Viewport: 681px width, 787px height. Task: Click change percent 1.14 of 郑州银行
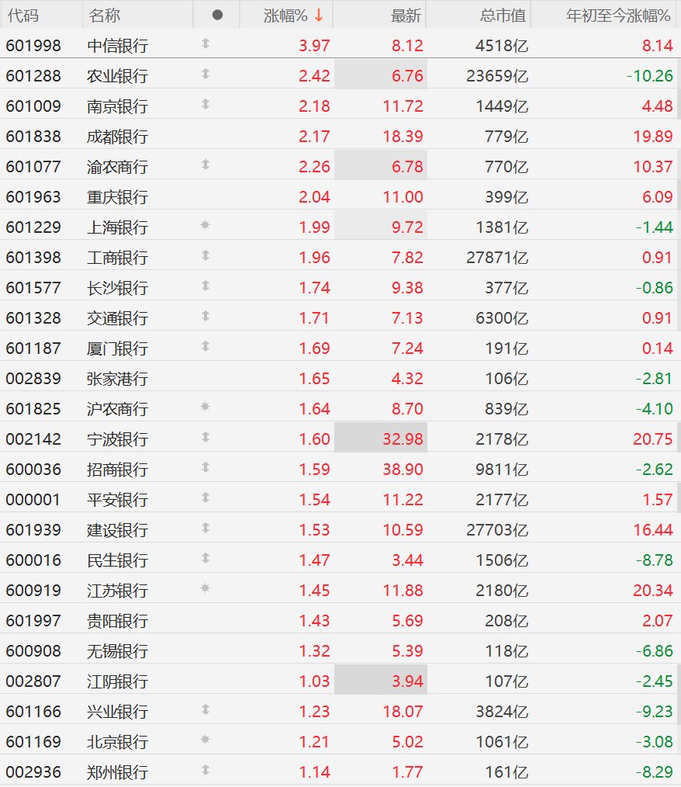[x=314, y=772]
